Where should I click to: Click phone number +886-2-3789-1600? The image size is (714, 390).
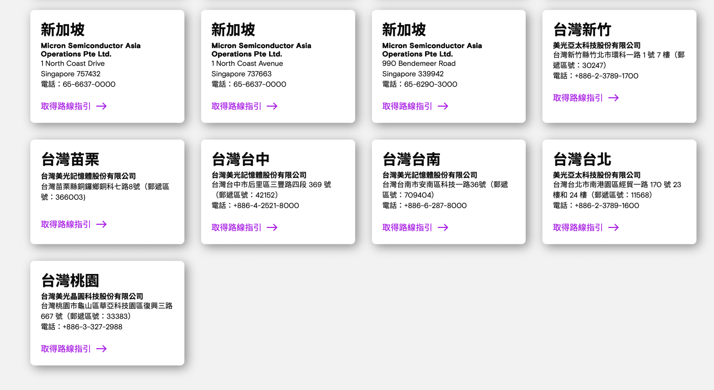point(607,206)
